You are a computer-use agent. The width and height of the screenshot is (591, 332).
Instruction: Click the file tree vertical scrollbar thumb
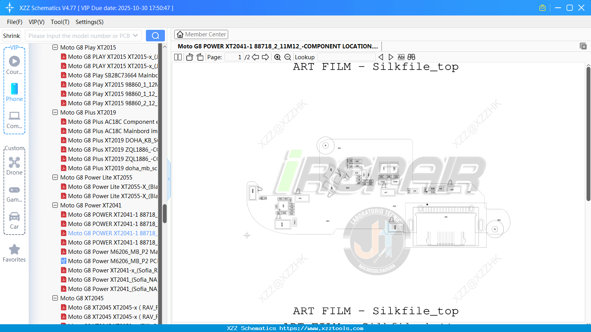165,214
